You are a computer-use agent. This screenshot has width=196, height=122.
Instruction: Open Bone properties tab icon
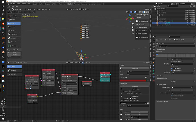pyautogui.click(x=154, y=74)
